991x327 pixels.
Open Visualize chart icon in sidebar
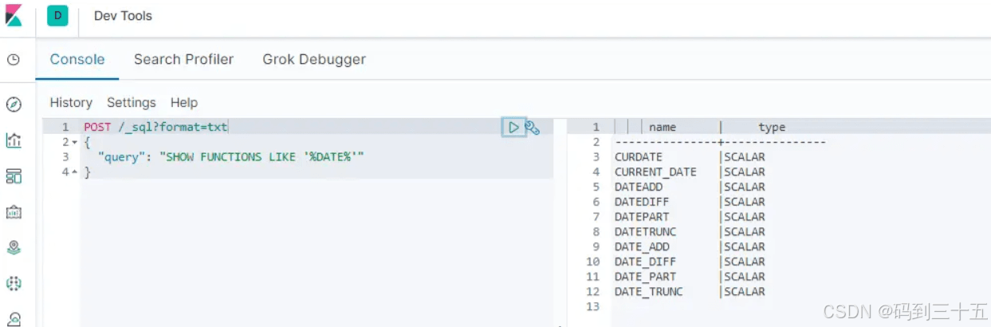[x=14, y=140]
